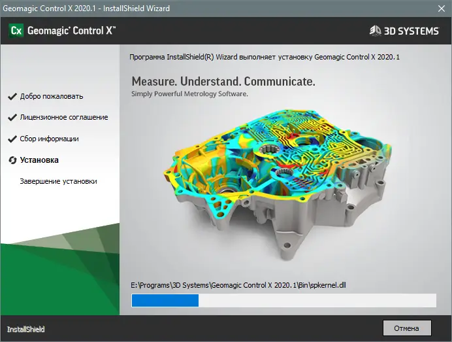Viewport: 452px width, 342px height.
Task: Close the InstallShield Wizard window
Action: (x=442, y=9)
